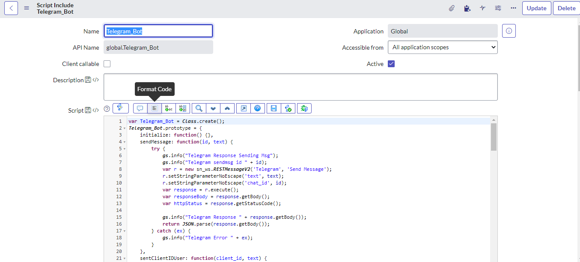Click the code editor vertical scrollbar thumb
Screen dimensions: 580x262
pos(494,137)
